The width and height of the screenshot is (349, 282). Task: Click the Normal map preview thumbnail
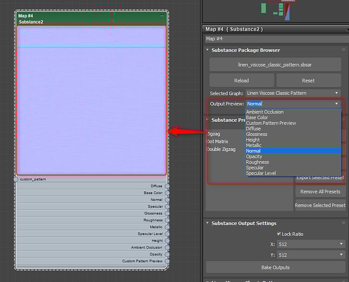coord(91,100)
